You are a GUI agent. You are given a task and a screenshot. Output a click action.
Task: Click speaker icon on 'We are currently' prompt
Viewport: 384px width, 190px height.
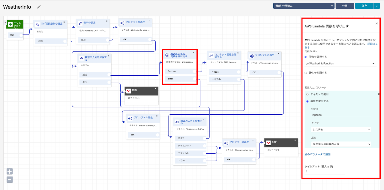[x=130, y=118]
